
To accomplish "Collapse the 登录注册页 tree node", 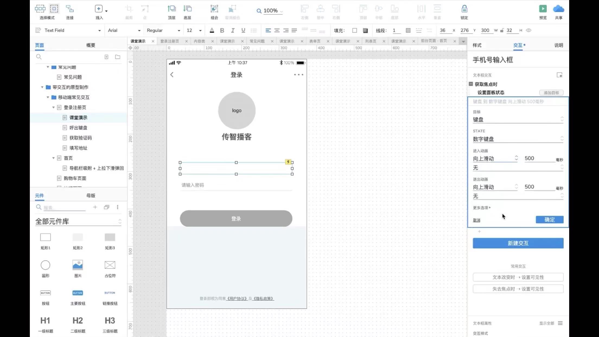I will click(53, 107).
